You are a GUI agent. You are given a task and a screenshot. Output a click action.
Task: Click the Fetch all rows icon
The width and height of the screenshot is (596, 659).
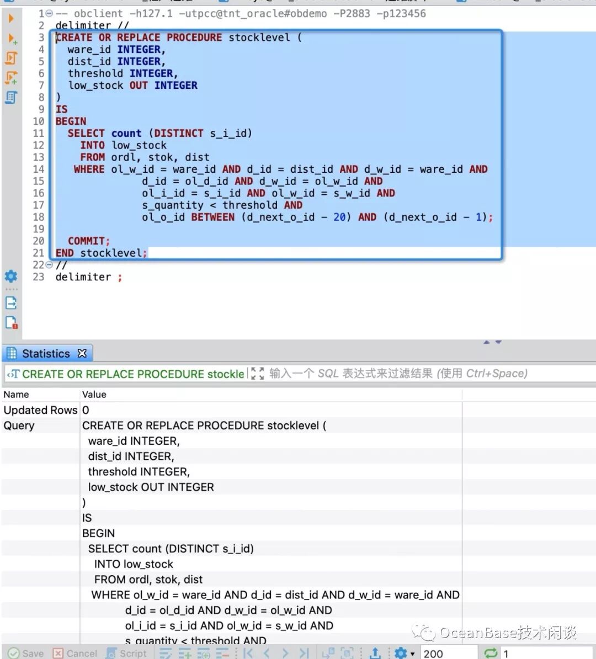(x=347, y=653)
